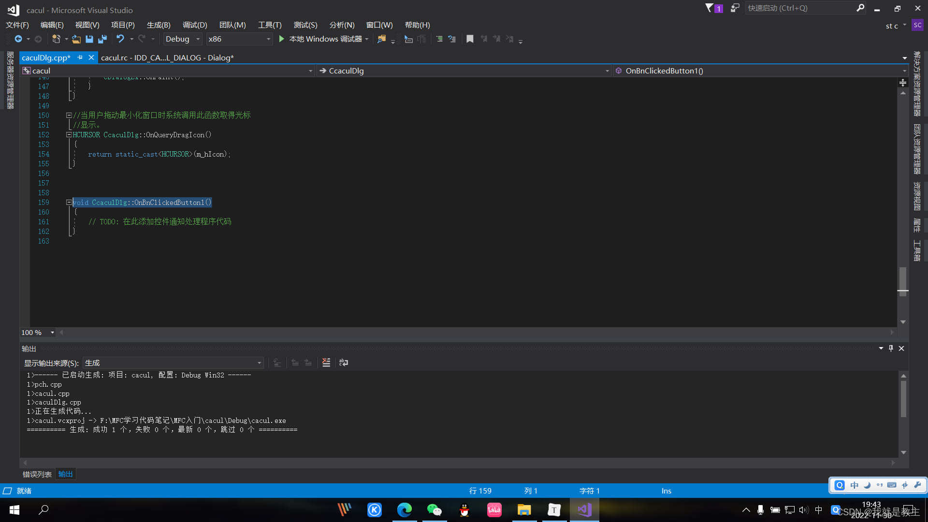Collapse the OnQueryDragIcon function code block
The image size is (928, 522).
(x=69, y=135)
